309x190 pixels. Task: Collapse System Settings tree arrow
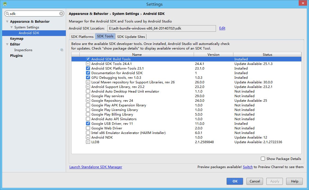pyautogui.click(x=11, y=27)
